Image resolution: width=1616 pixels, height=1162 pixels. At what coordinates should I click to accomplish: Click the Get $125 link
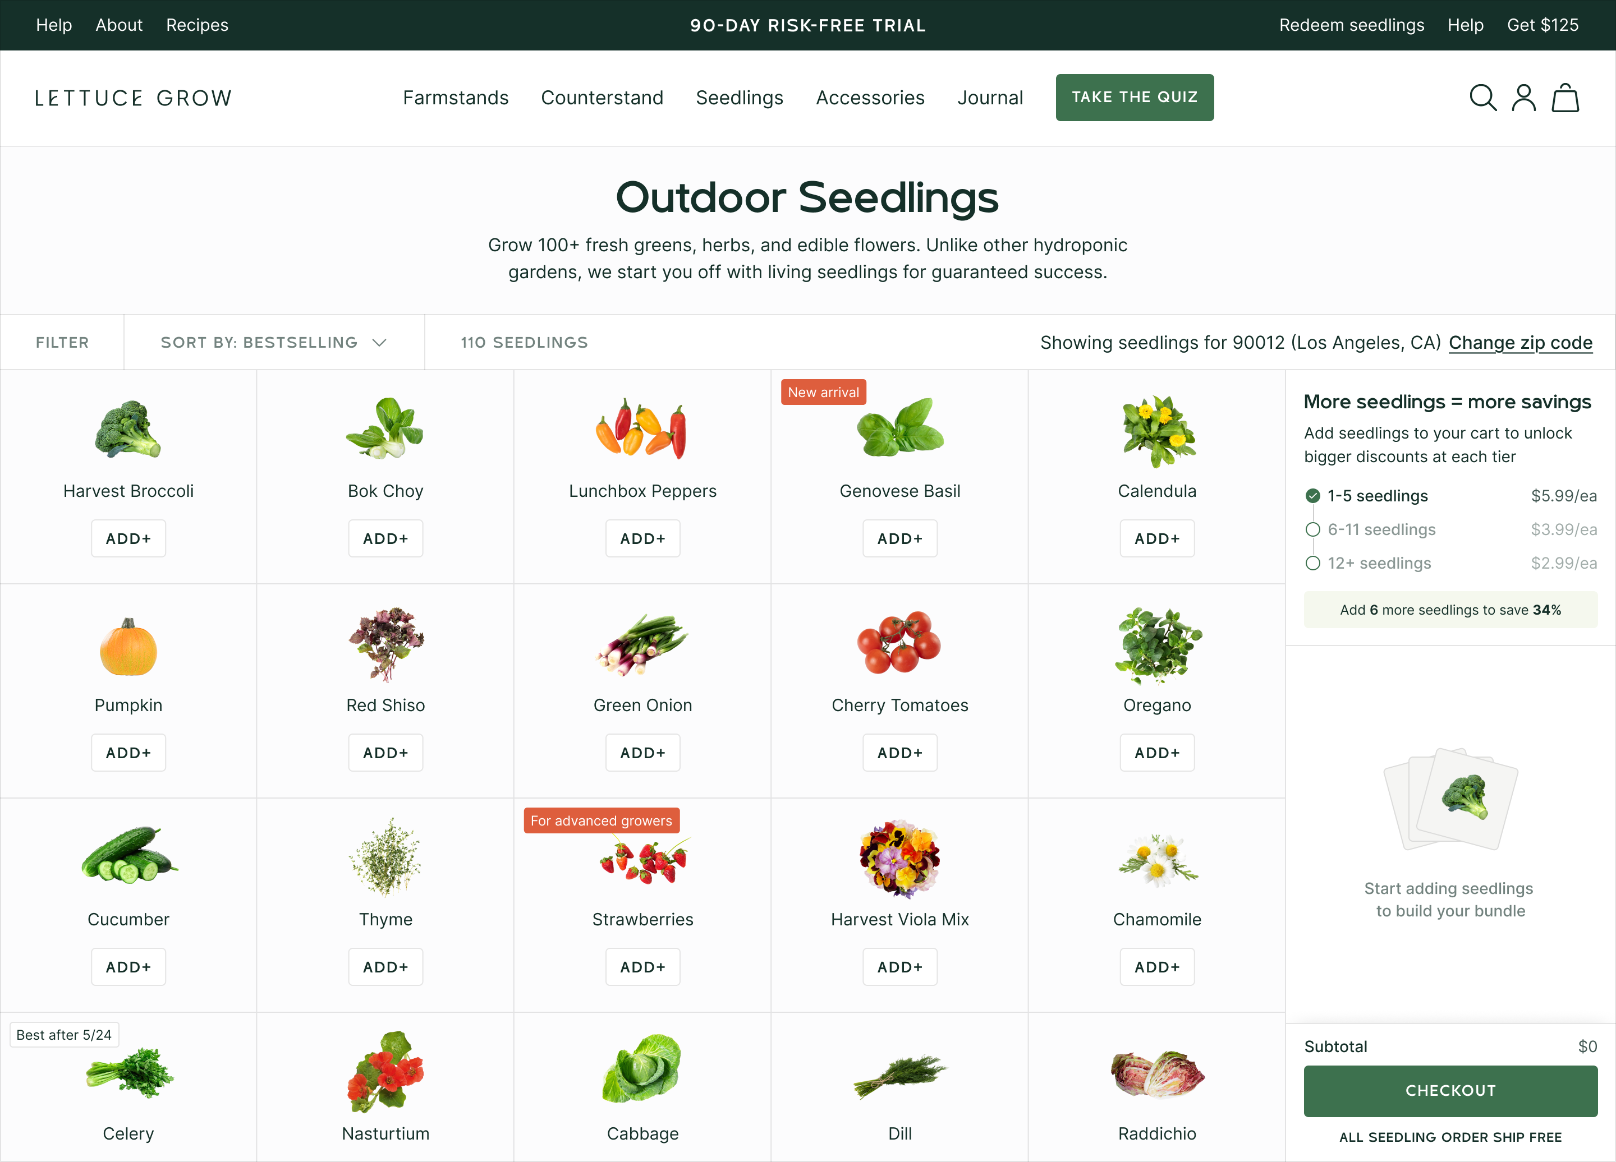1542,25
